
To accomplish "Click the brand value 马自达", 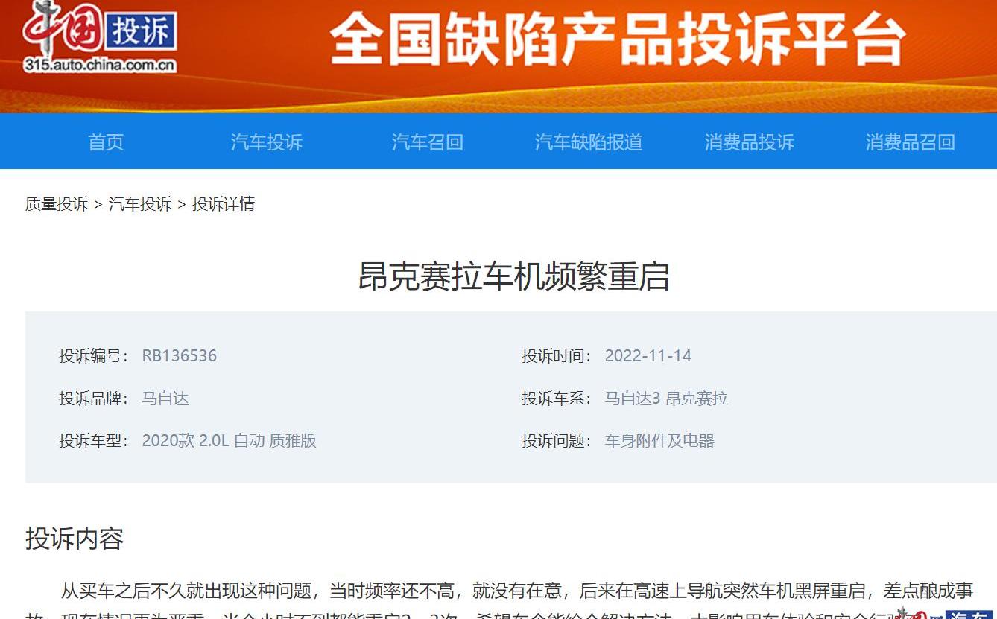I will point(165,399).
